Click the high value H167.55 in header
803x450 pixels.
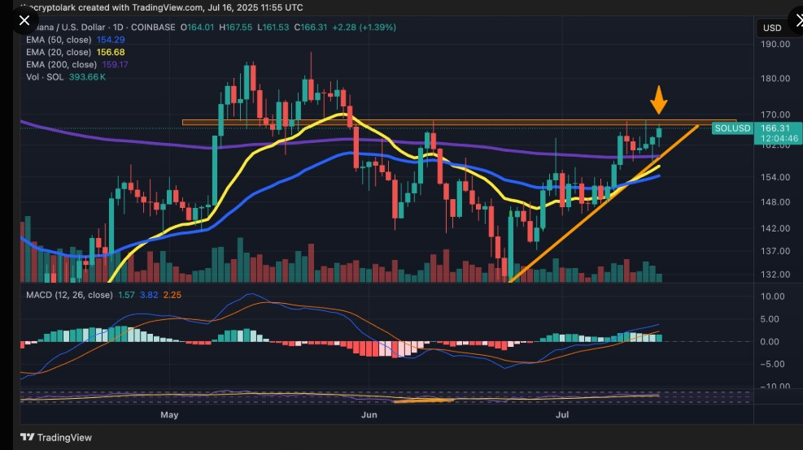(236, 28)
